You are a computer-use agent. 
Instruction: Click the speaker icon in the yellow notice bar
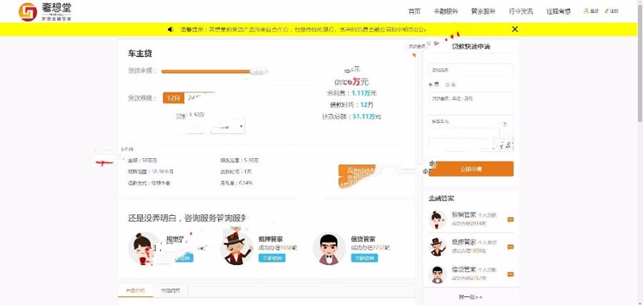(170, 29)
